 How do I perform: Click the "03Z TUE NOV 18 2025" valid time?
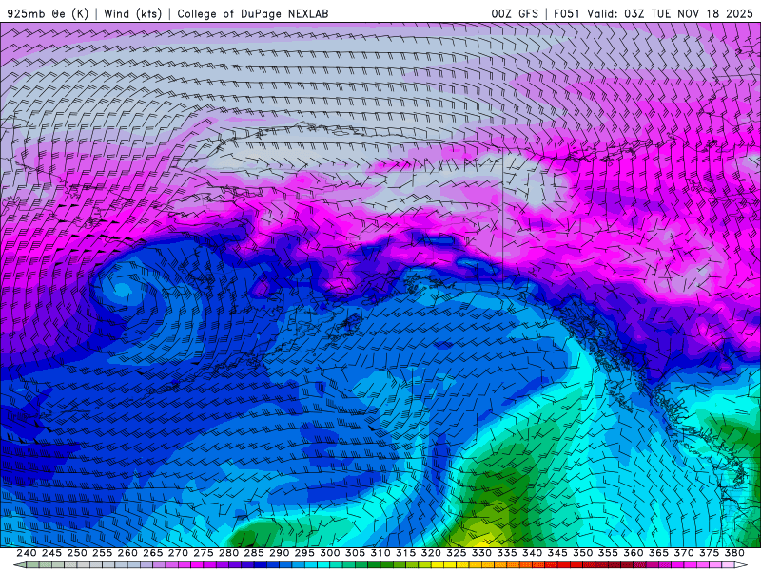tap(688, 13)
